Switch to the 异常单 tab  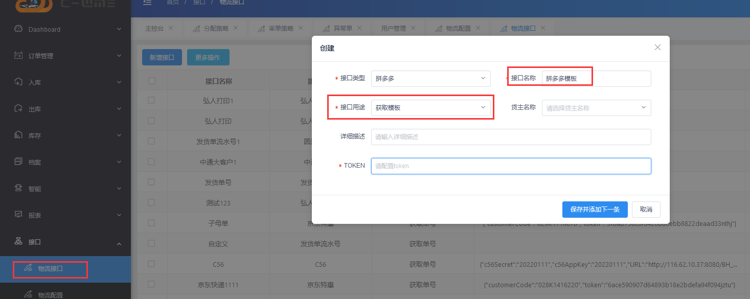(x=343, y=29)
